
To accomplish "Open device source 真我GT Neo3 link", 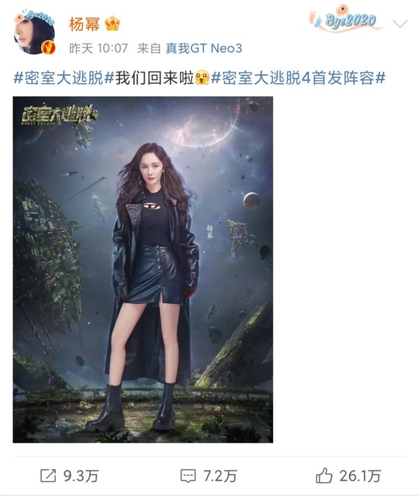I will (204, 48).
